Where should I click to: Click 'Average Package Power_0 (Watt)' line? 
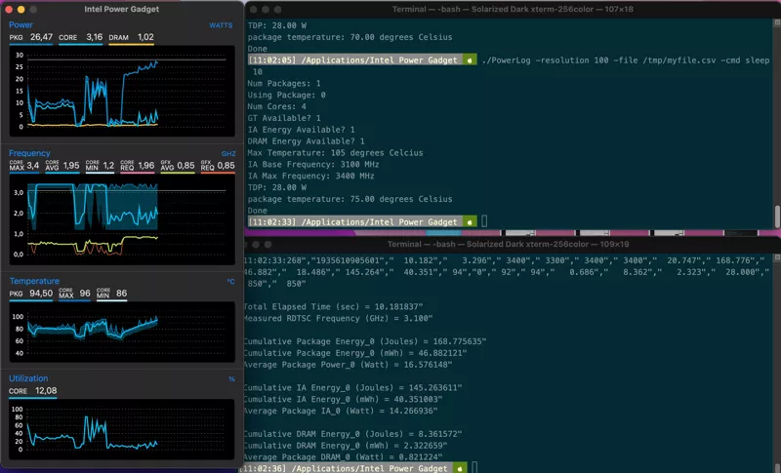pyautogui.click(x=348, y=365)
